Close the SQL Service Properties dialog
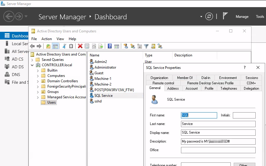266x166 pixels. 258,67
